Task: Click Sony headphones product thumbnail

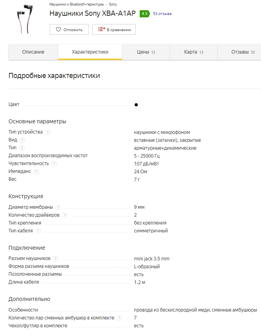Action: [25, 19]
